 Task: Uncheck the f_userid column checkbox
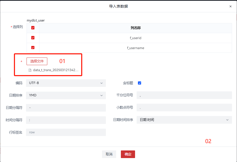click(33, 38)
